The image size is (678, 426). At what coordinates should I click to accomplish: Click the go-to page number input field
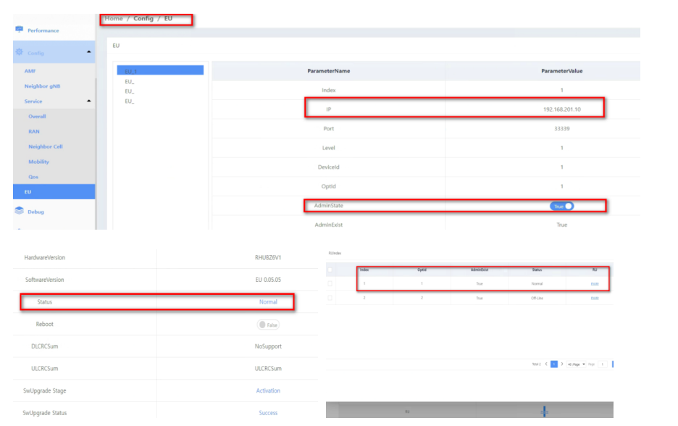point(602,364)
